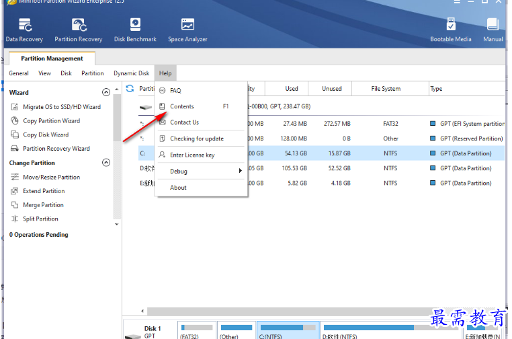Open the General menu
The height and width of the screenshot is (339, 512).
click(19, 73)
